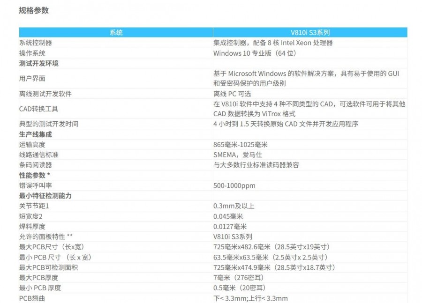Select the 0.0127毫米 solder thickness value
The height and width of the screenshot is (303, 422).
pos(230,227)
